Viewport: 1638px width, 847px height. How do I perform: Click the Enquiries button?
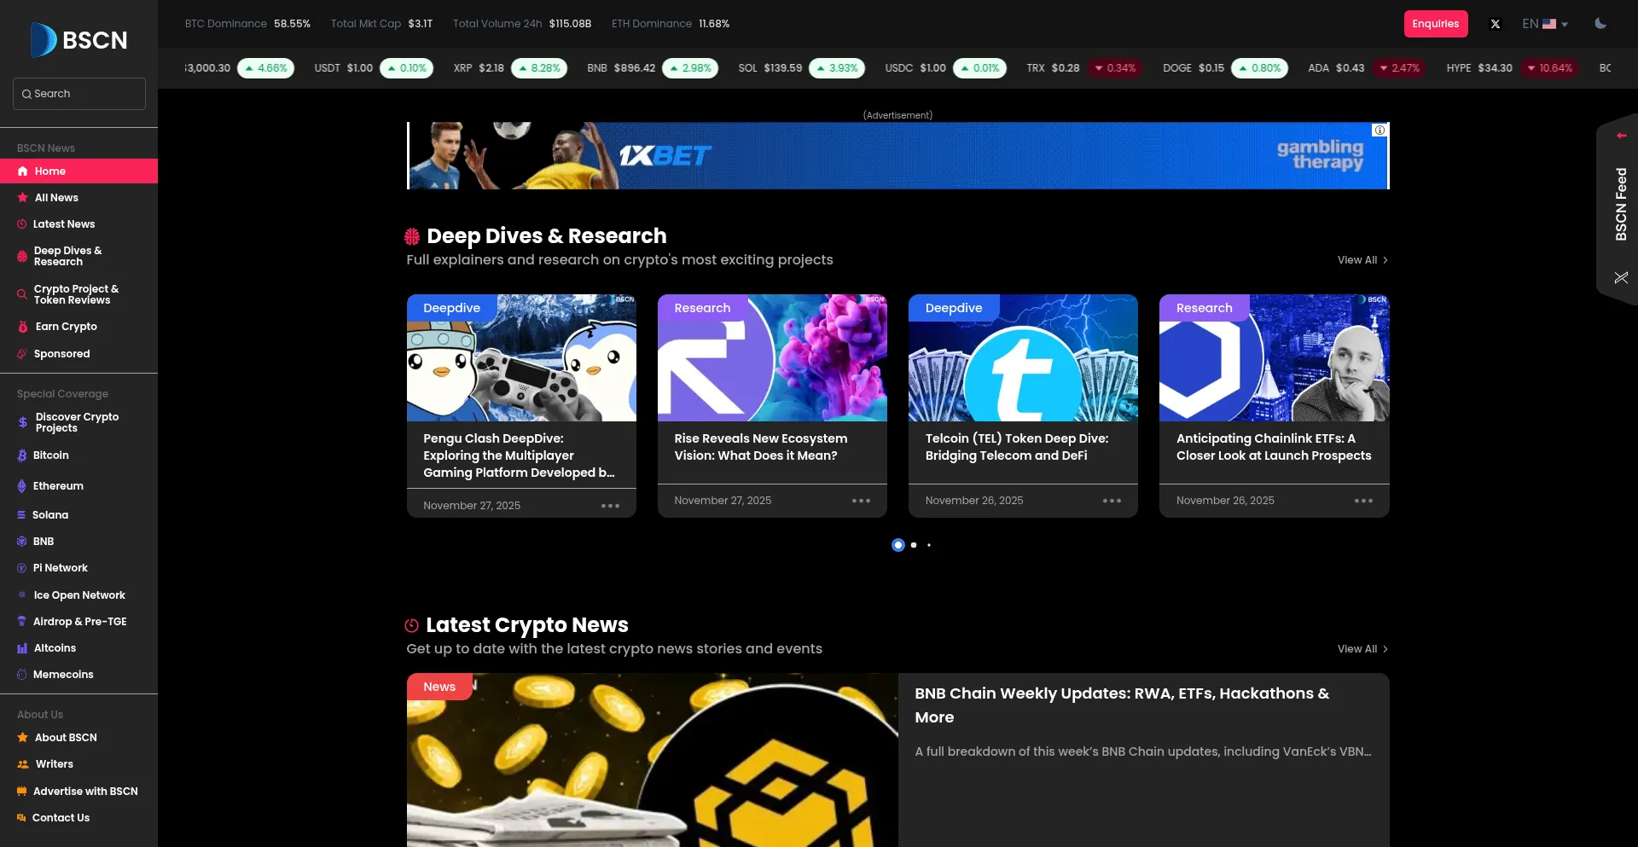[1435, 24]
